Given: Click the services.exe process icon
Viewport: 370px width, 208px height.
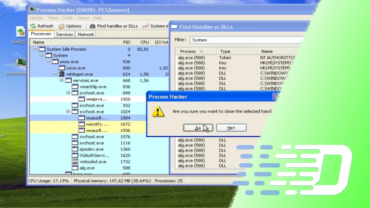Looking at the screenshot, I should [x=68, y=80].
